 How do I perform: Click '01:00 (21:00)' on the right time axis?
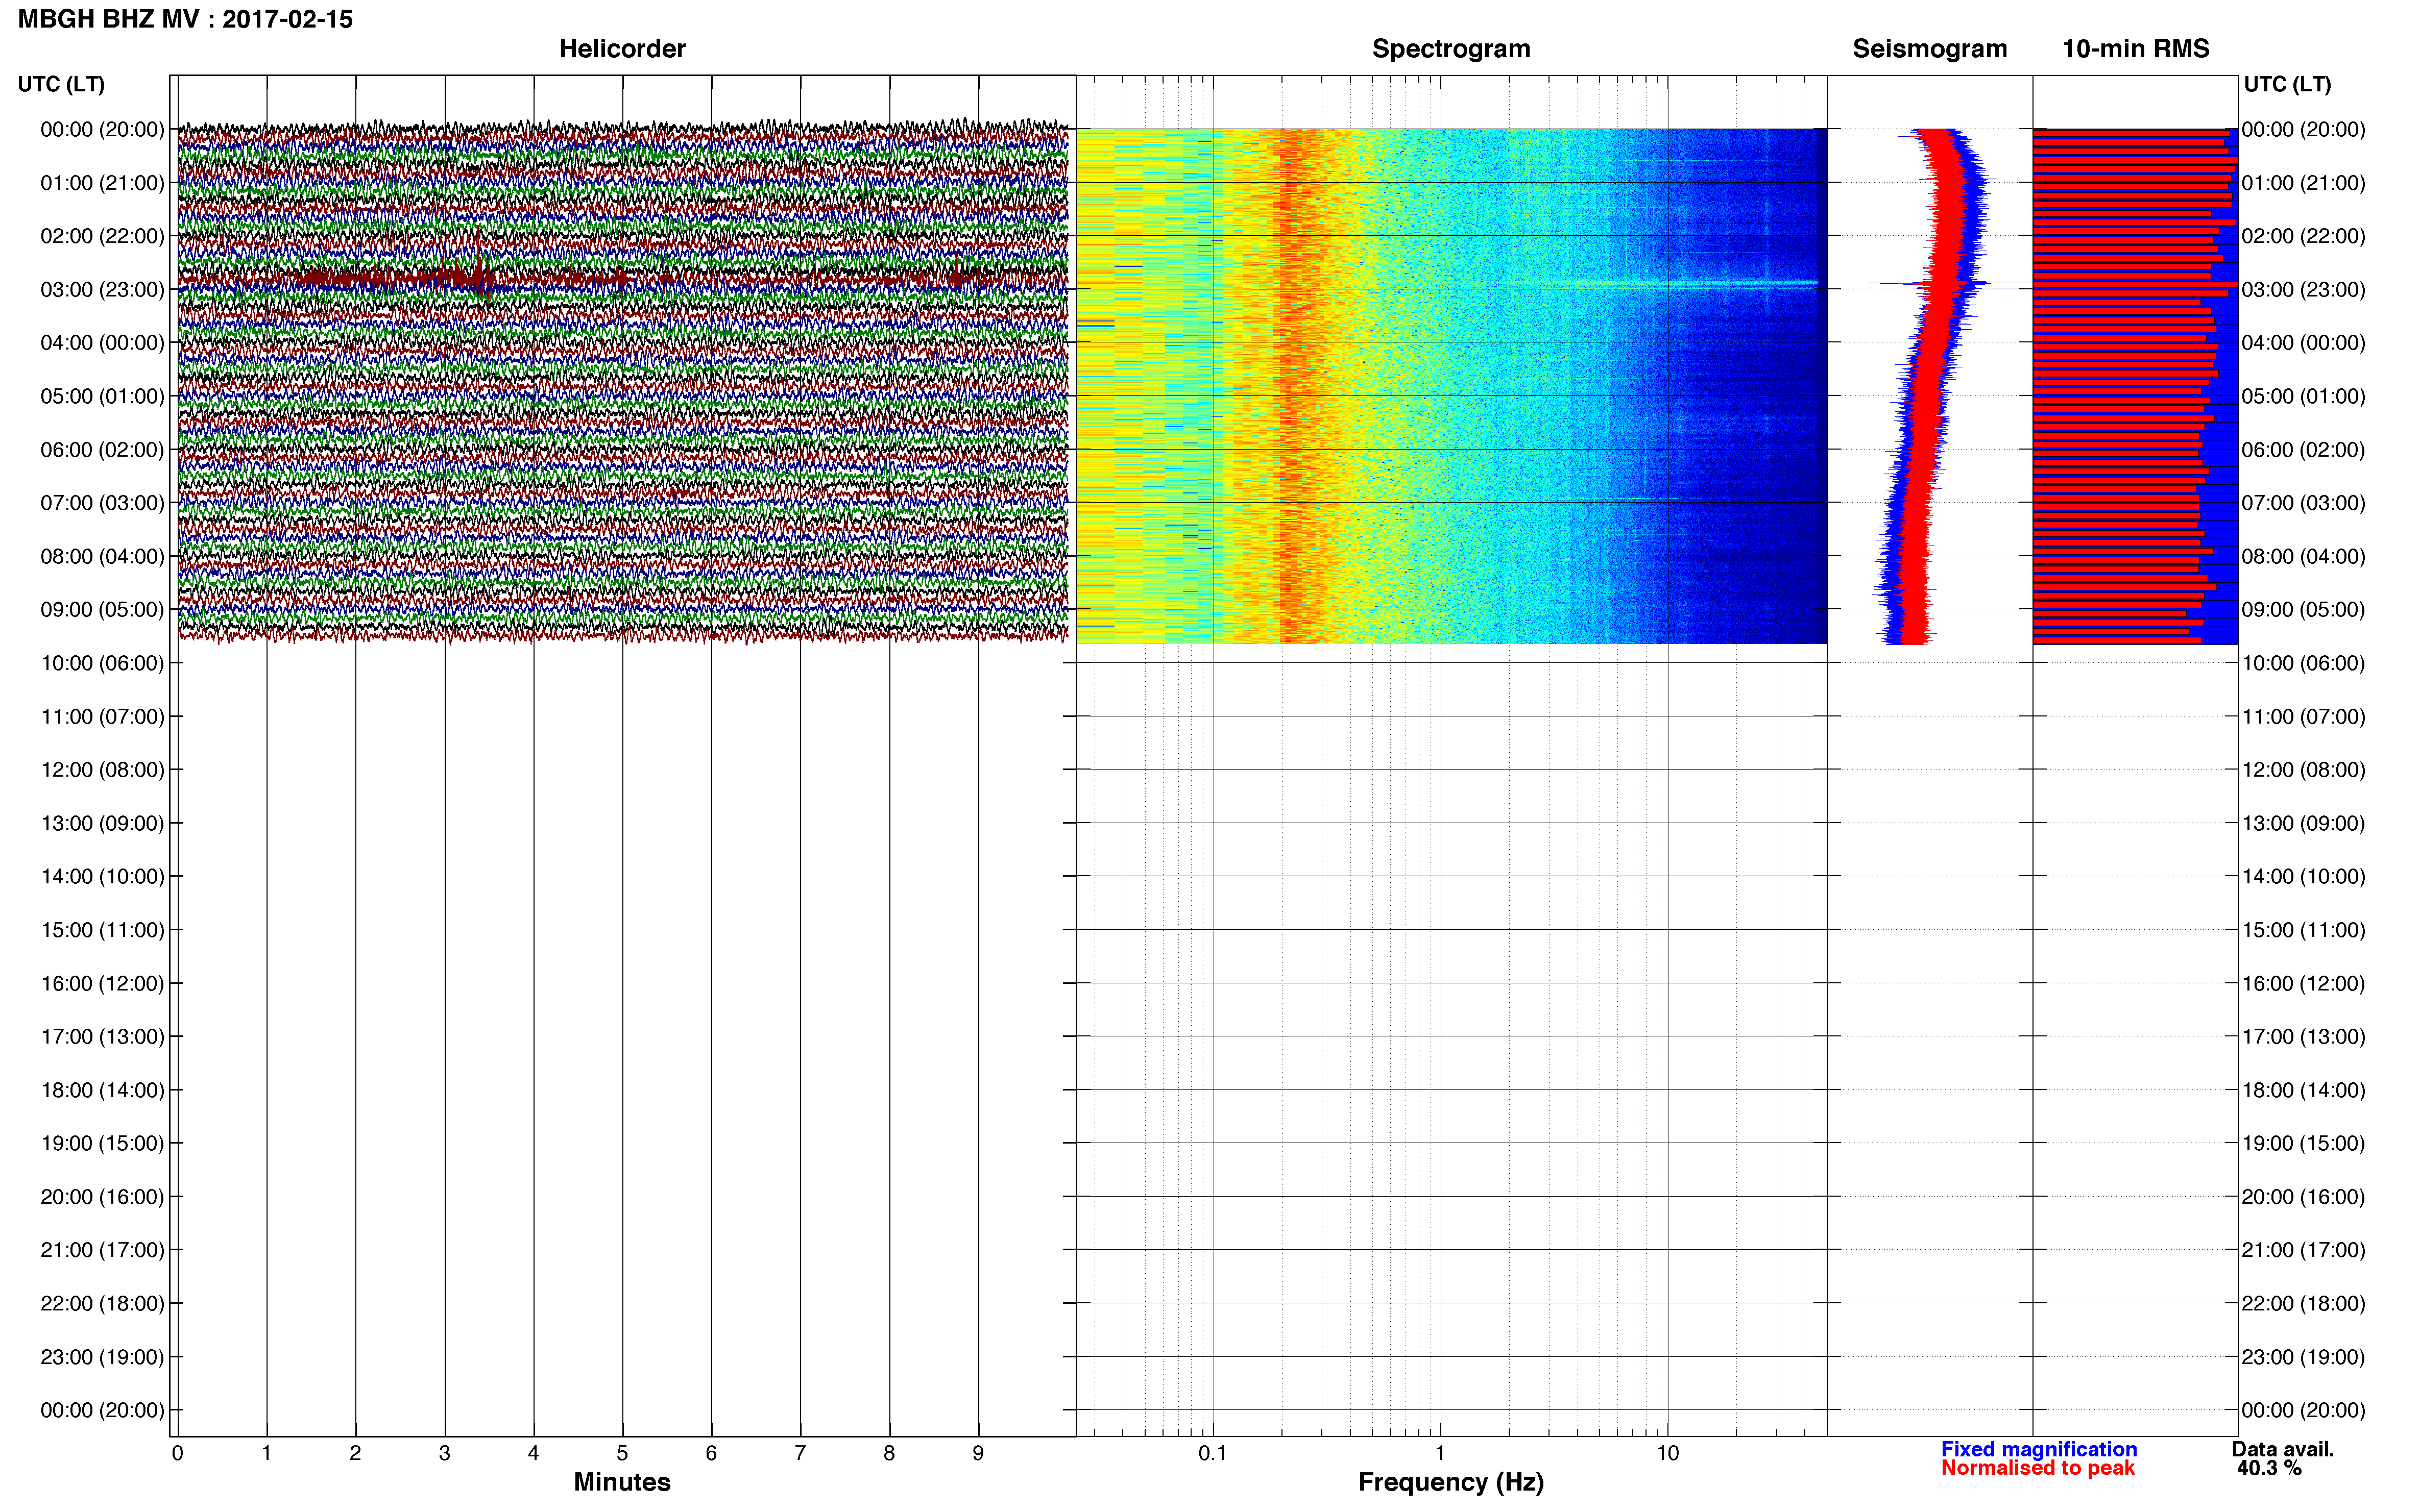pyautogui.click(x=2303, y=183)
